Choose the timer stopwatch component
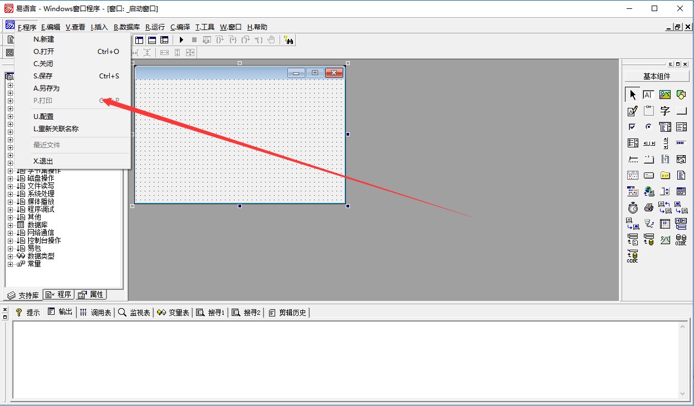Image resolution: width=694 pixels, height=406 pixels. tap(632, 207)
